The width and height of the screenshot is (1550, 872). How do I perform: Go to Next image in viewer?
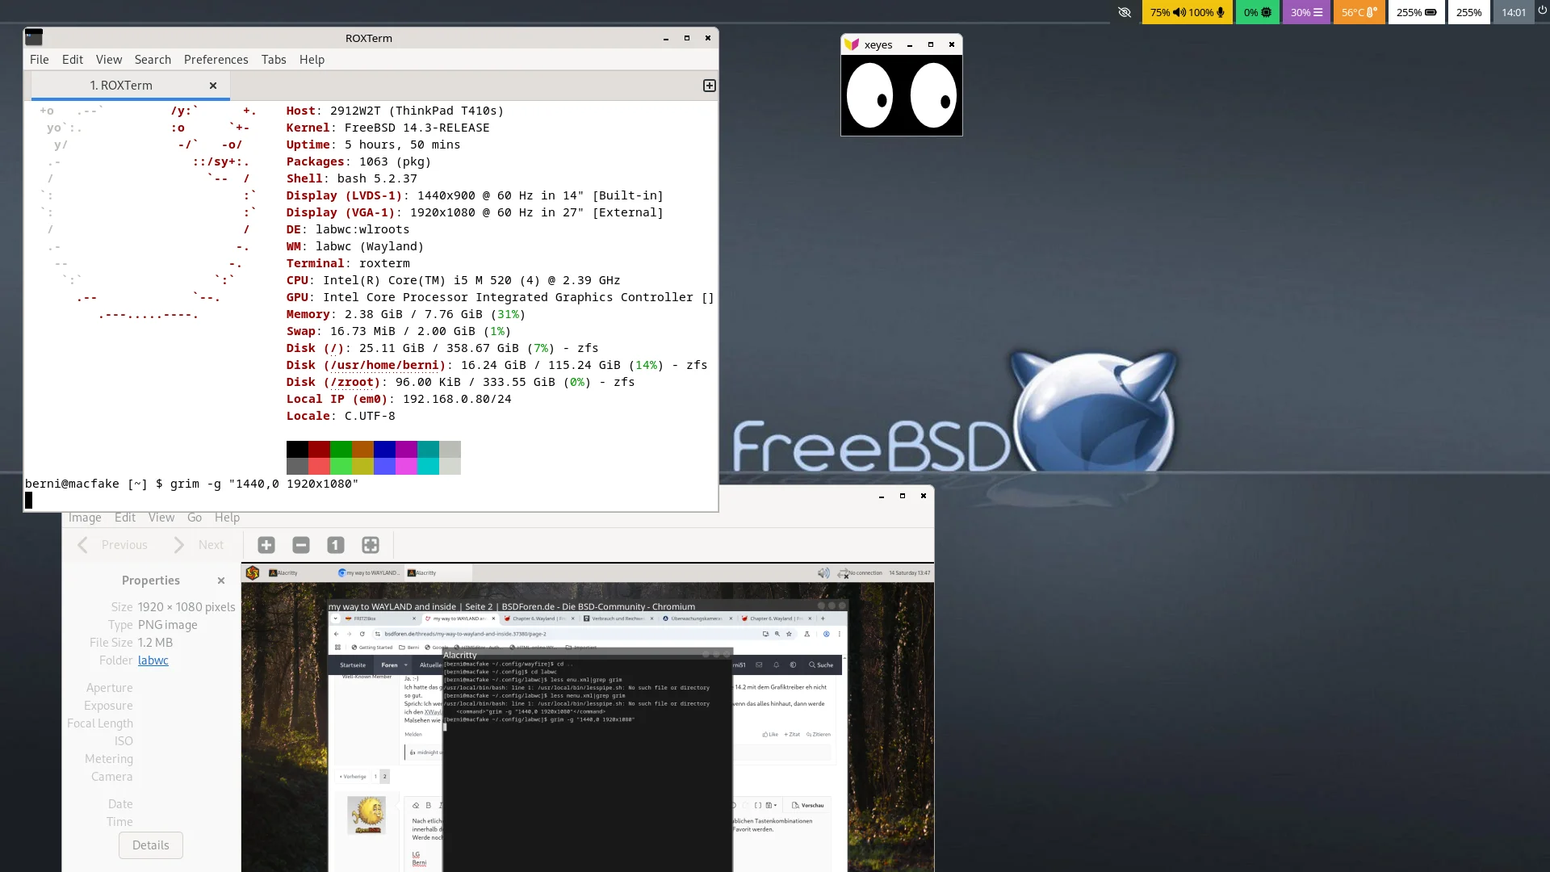199,545
